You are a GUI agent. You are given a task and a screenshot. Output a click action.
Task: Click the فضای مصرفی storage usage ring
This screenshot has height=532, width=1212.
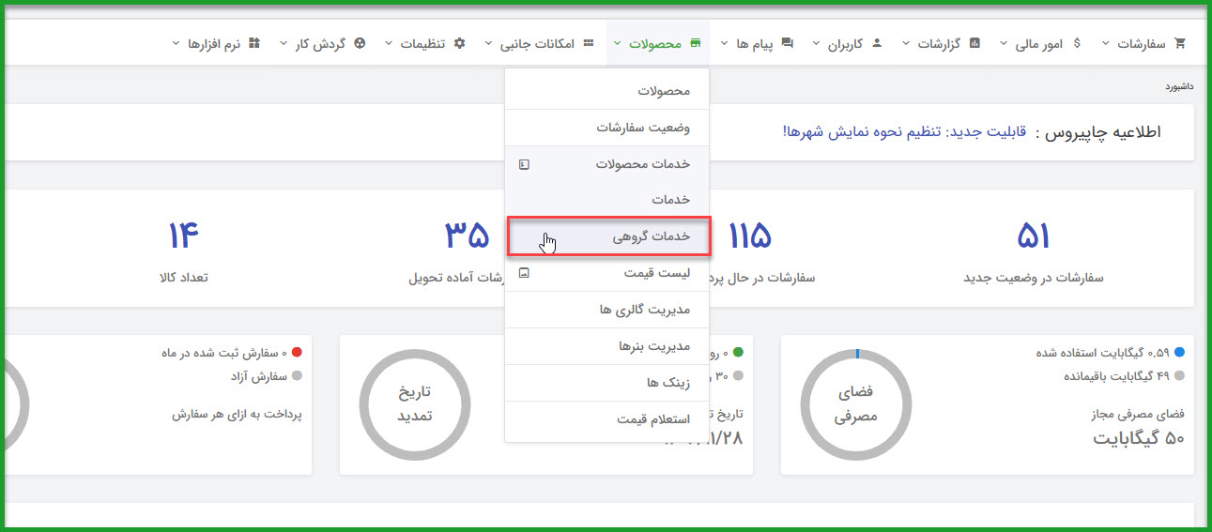point(856,405)
